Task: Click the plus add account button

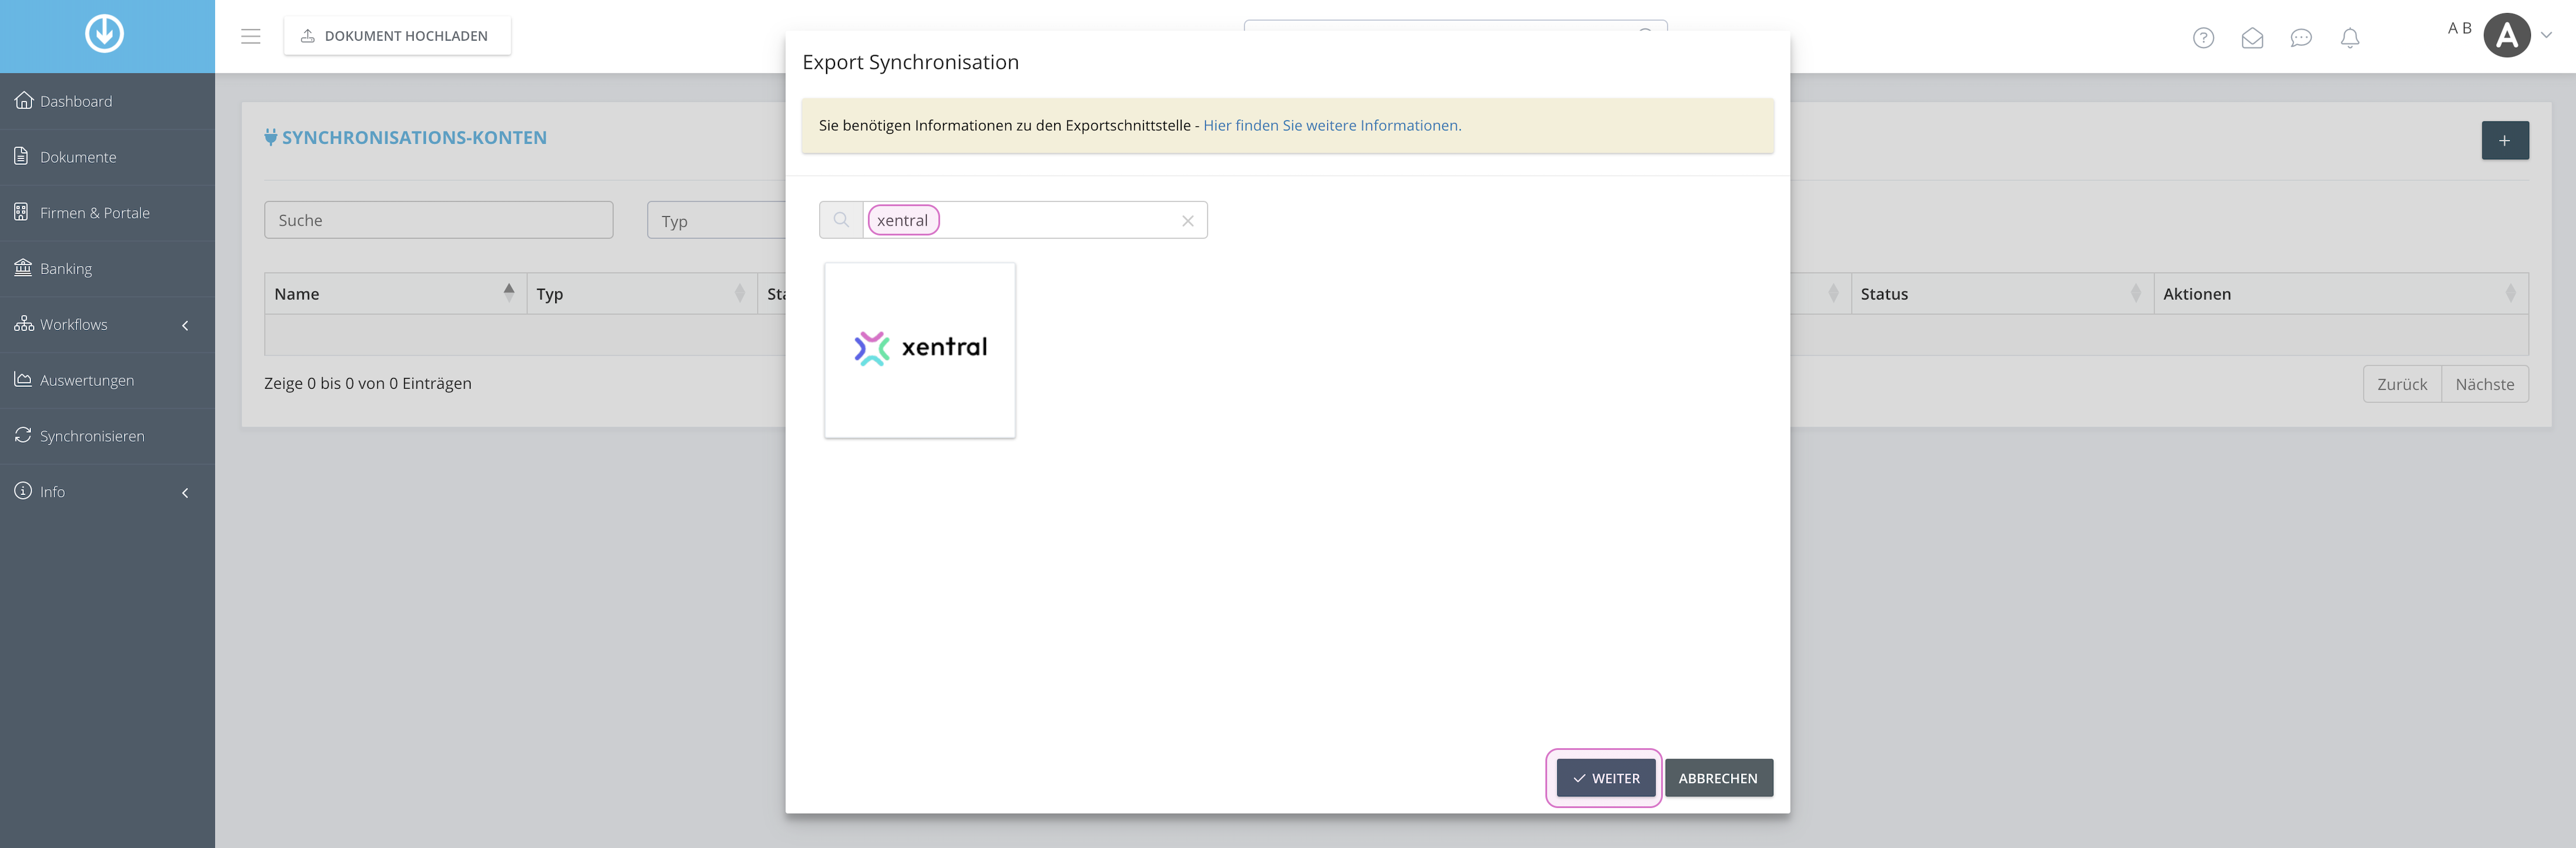Action: pos(2505,140)
